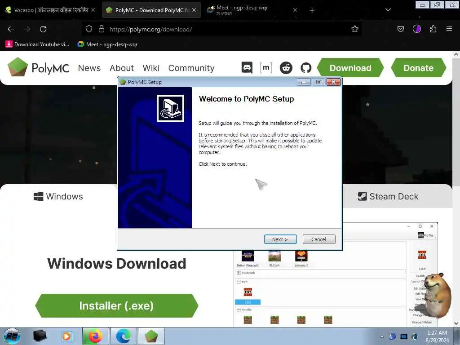Image resolution: width=460 pixels, height=345 pixels.
Task: Open the Matrix chat icon link
Action: [266, 68]
